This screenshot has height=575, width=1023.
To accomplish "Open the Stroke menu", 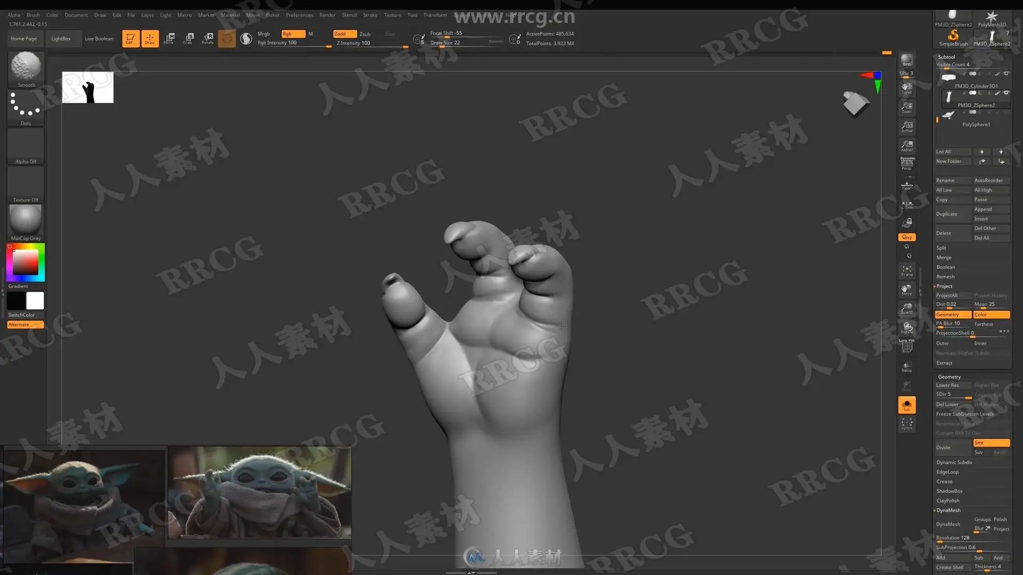I will click(x=370, y=15).
